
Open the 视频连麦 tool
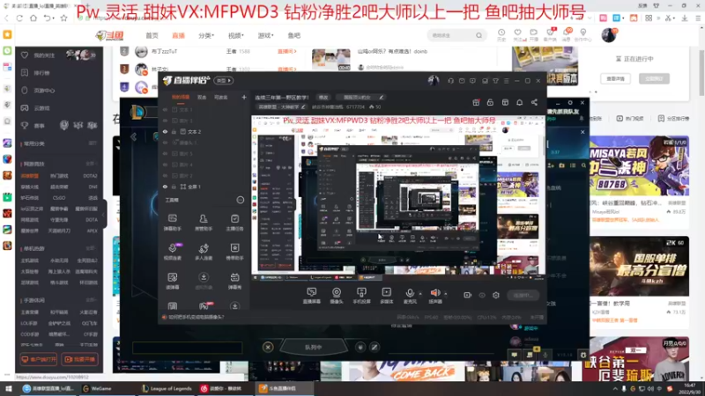point(172,252)
